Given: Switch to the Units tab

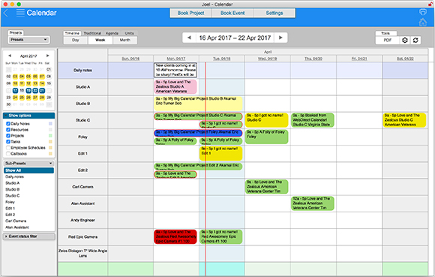Looking at the screenshot, I should pyautogui.click(x=129, y=33).
